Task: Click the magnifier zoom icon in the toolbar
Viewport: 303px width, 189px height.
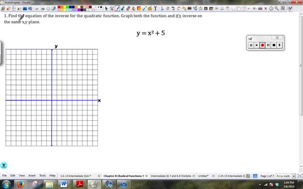Action: point(277,8)
